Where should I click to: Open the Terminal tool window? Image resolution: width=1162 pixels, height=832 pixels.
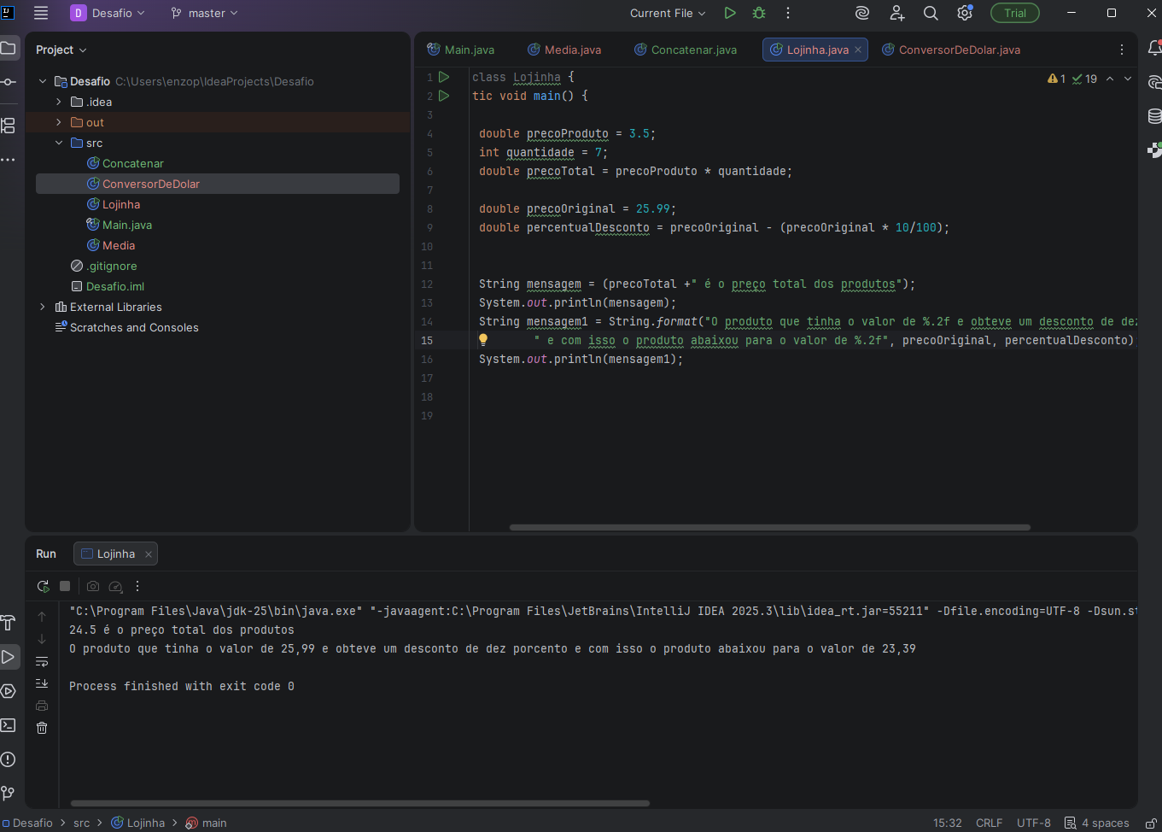pyautogui.click(x=9, y=725)
